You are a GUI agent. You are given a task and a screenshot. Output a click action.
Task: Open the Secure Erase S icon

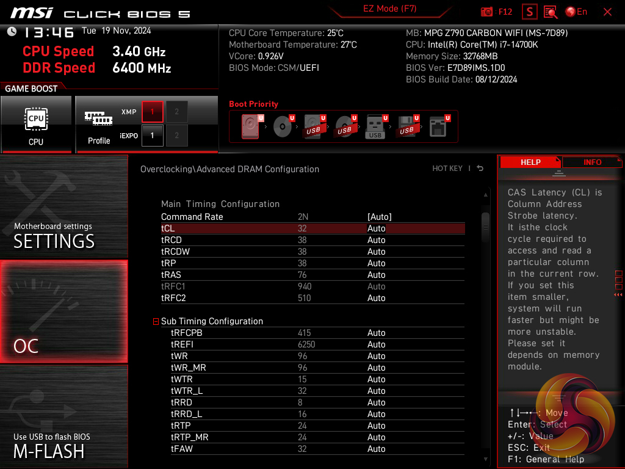(x=529, y=12)
